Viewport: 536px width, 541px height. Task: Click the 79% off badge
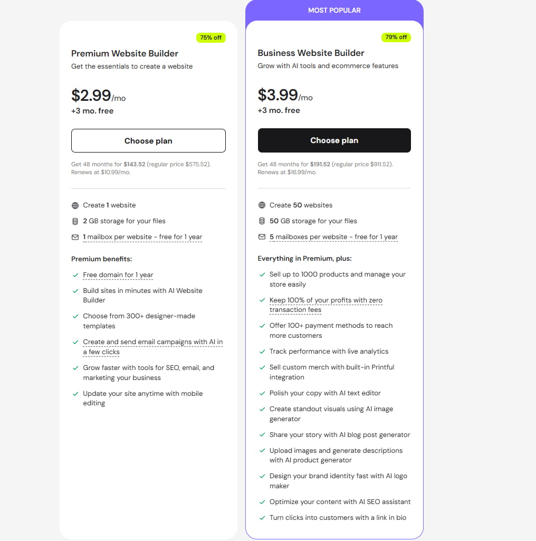click(396, 37)
